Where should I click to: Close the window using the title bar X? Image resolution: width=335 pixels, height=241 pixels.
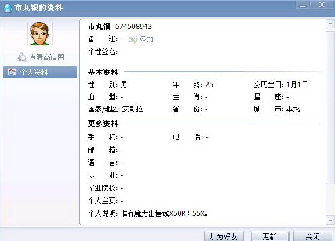[322, 5]
